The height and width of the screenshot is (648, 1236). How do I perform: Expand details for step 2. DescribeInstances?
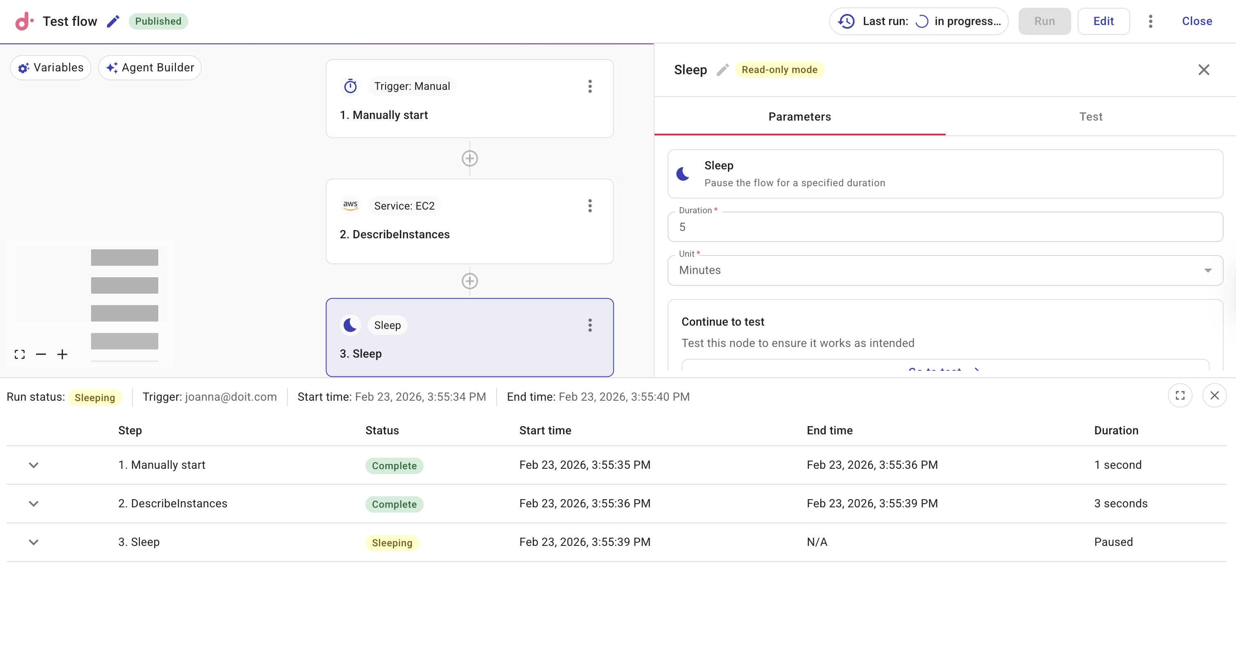(x=33, y=503)
